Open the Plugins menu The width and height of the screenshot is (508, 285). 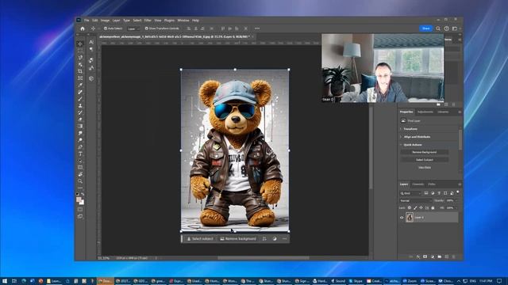[169, 21]
